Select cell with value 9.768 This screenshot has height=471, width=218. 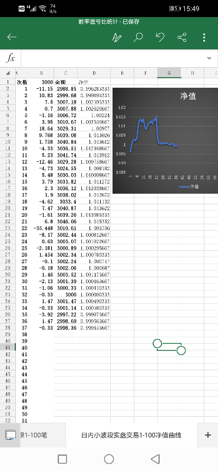tap(41, 135)
